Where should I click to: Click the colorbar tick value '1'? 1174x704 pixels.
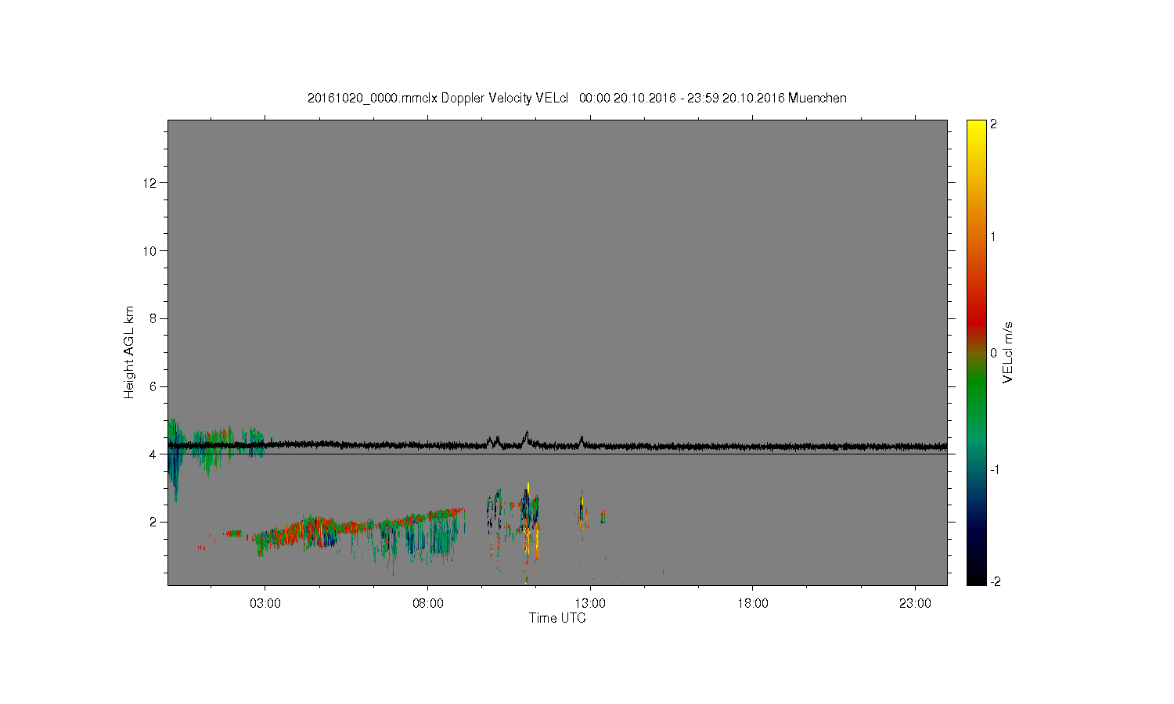(x=994, y=237)
